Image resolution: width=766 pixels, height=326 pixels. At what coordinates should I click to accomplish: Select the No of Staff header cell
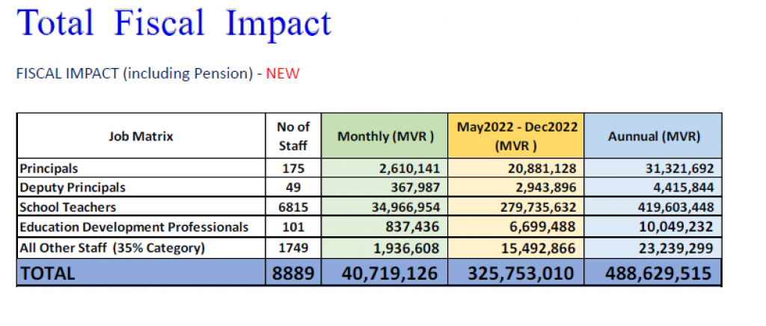pos(293,136)
